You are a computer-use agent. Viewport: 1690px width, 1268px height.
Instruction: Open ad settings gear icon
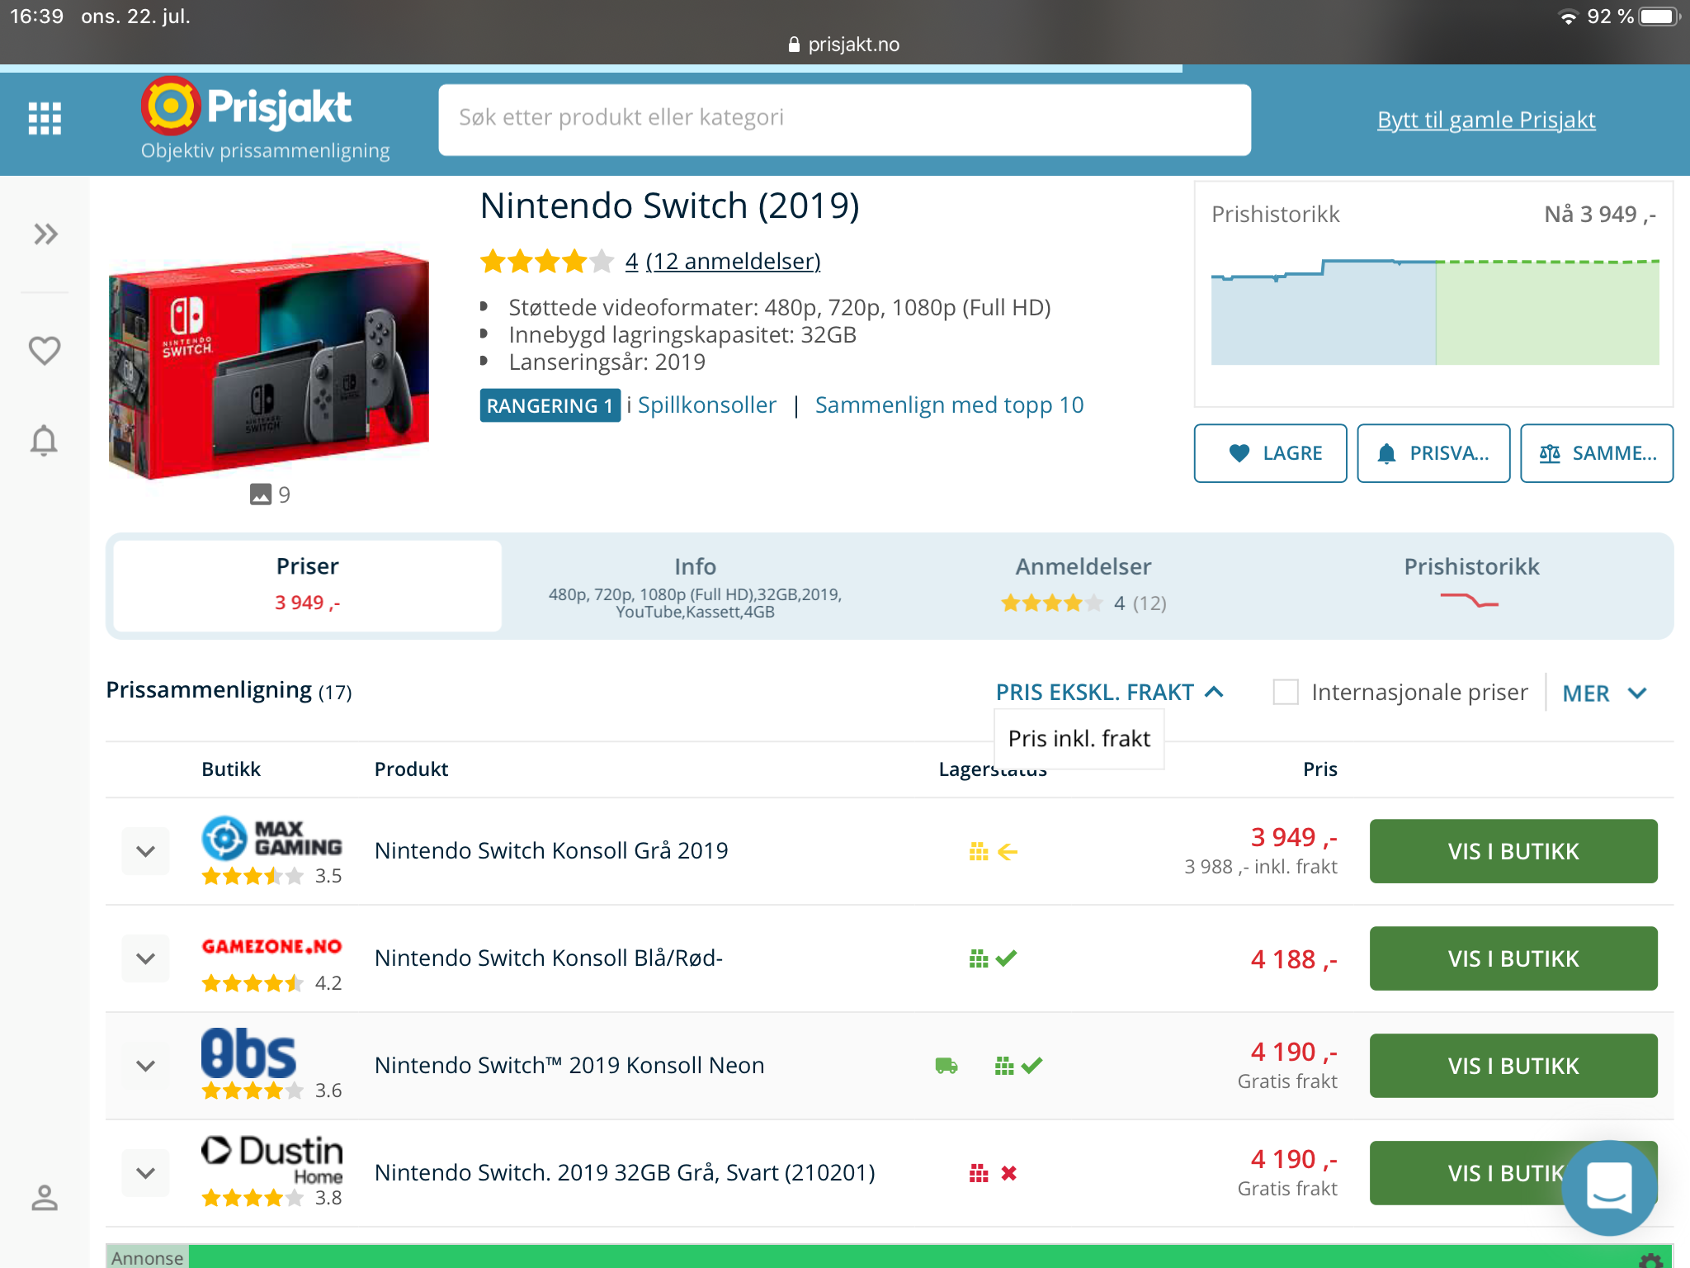[x=1650, y=1260]
